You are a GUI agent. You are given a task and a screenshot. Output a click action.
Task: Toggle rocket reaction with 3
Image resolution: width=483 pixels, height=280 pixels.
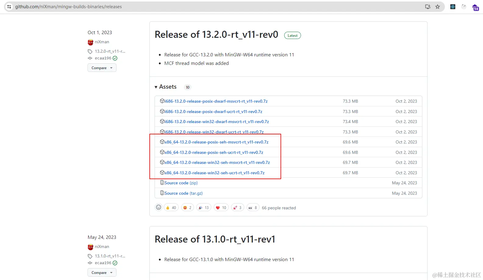pyautogui.click(x=238, y=207)
